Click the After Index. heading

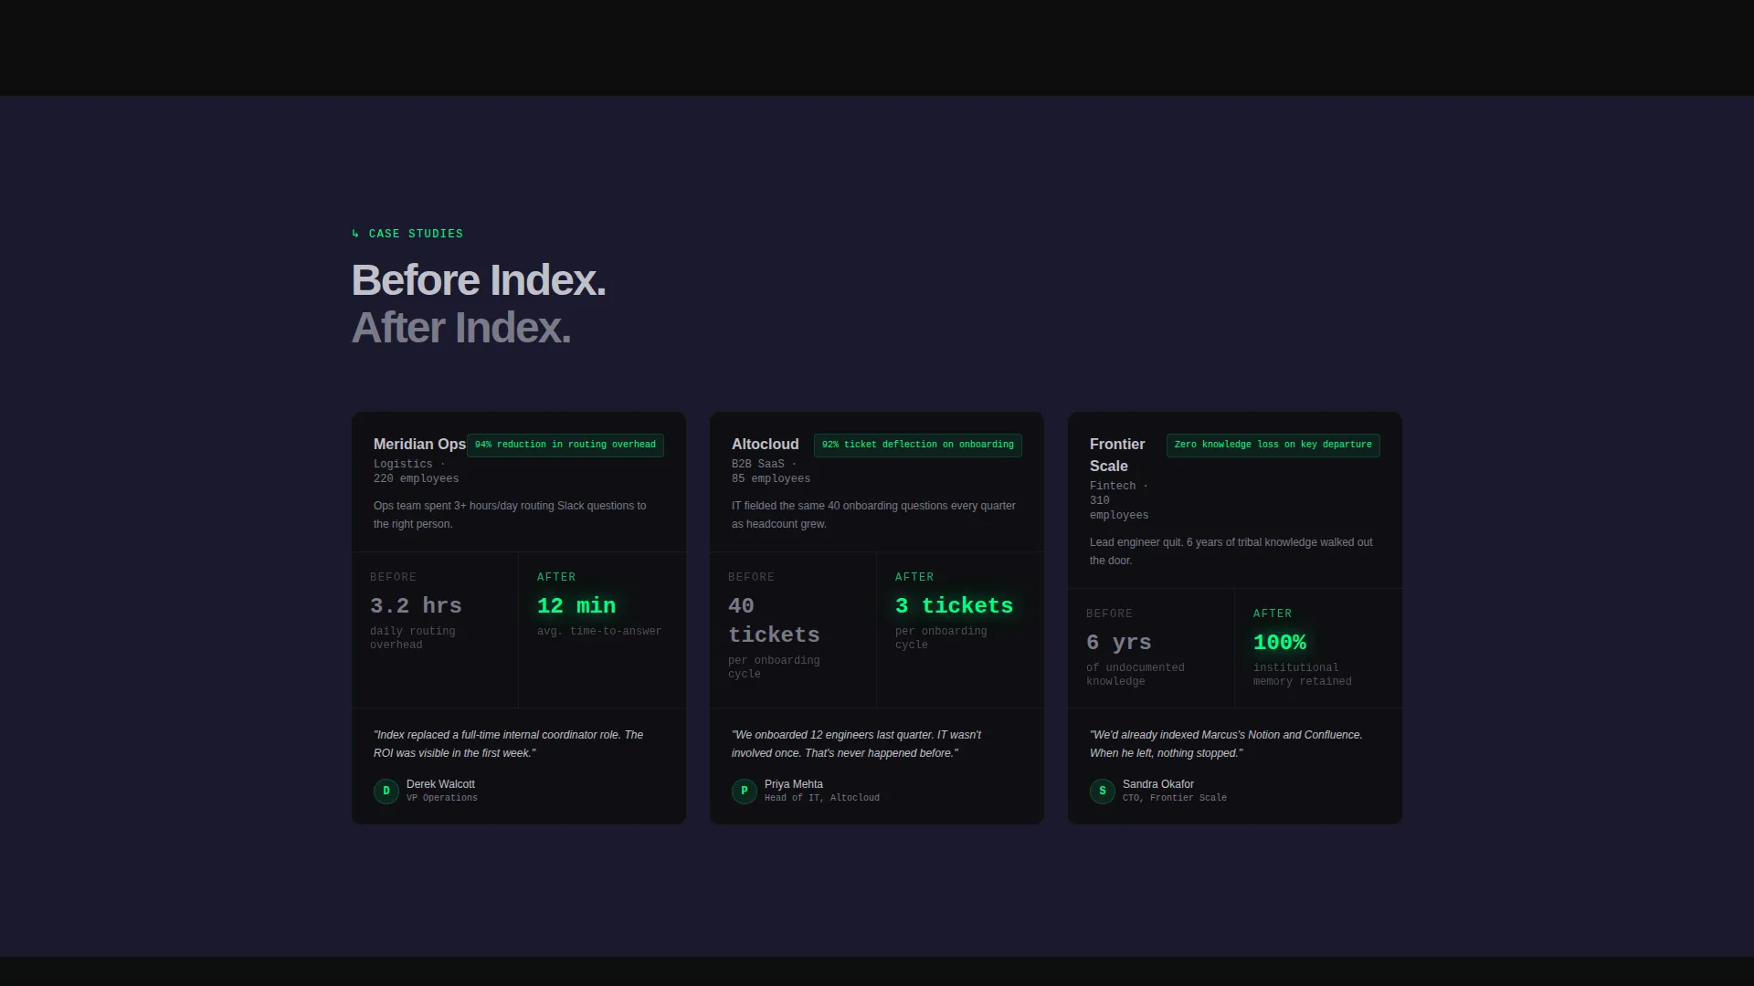click(x=461, y=328)
